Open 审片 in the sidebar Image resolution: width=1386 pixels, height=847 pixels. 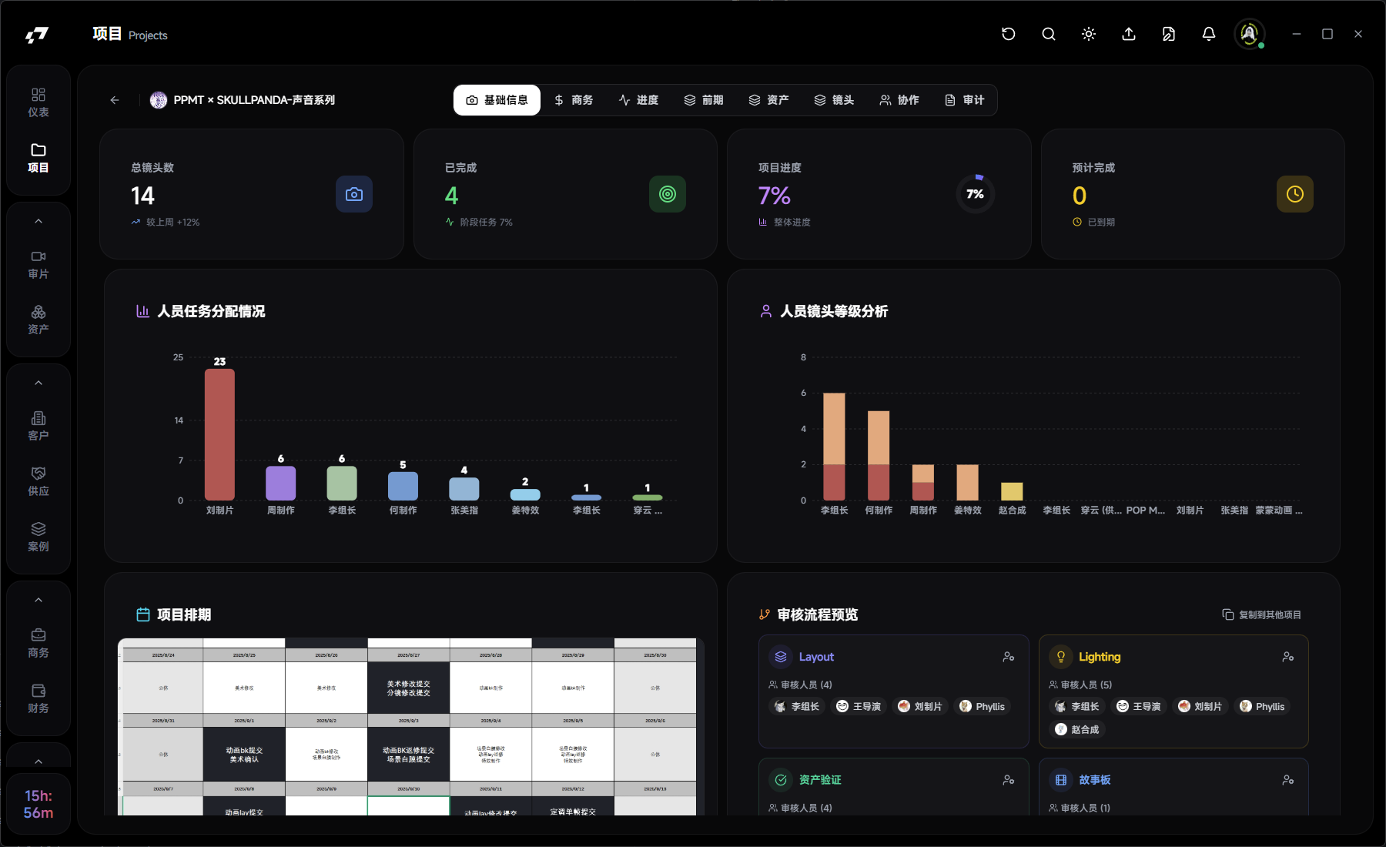click(38, 264)
